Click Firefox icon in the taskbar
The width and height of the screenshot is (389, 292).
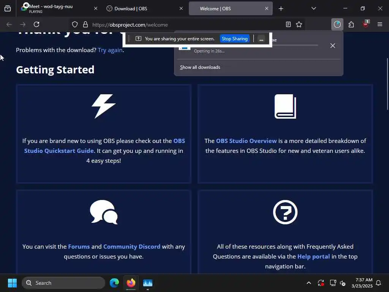click(x=131, y=283)
